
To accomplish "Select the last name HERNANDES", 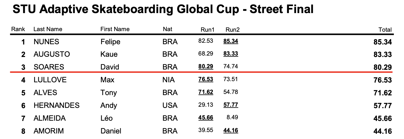I will coord(57,105).
